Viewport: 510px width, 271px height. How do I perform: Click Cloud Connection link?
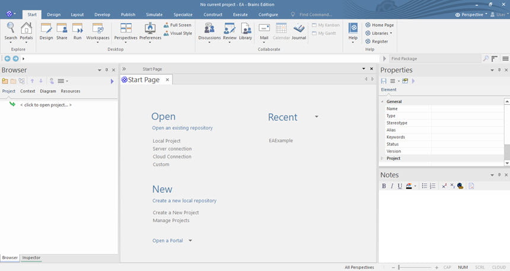tap(172, 157)
